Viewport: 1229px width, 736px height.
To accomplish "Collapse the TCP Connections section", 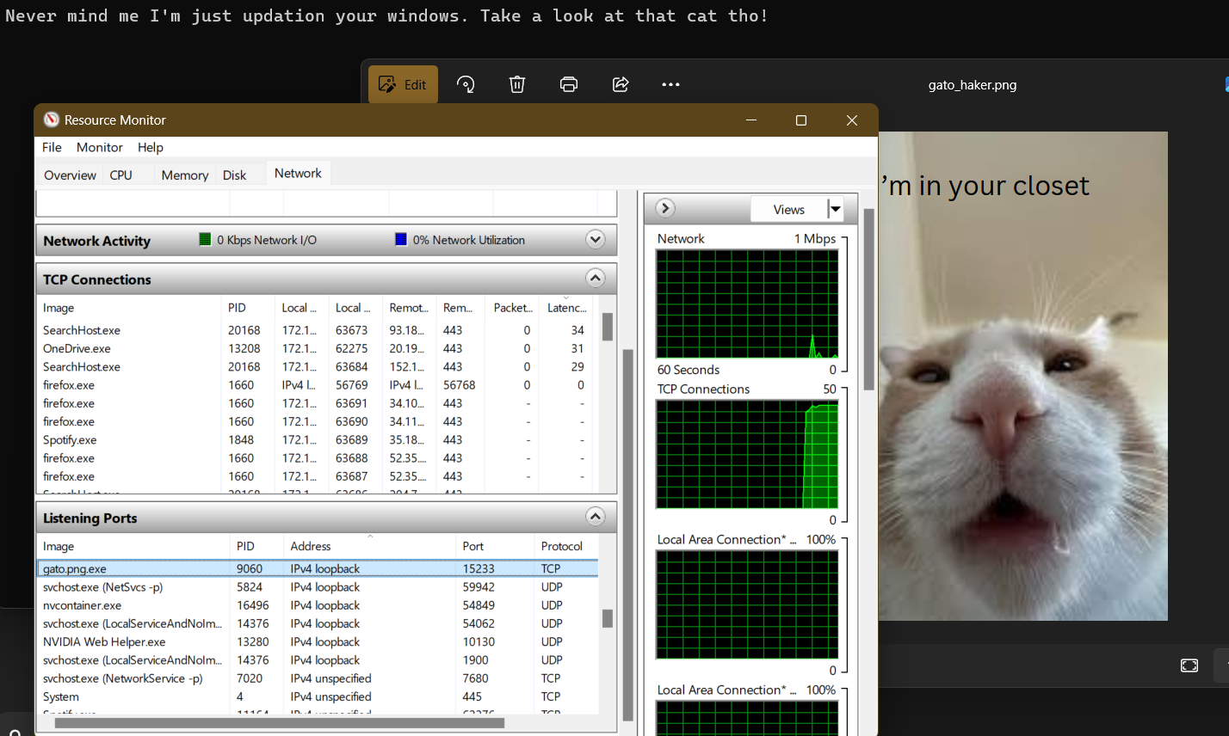I will point(595,278).
